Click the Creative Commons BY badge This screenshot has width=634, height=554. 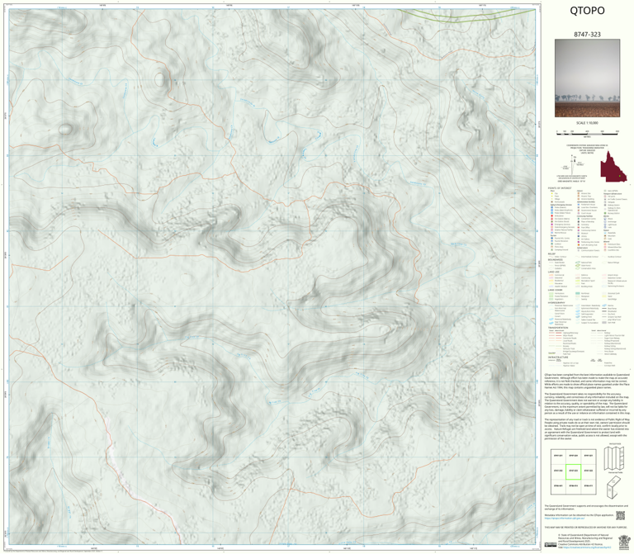550,545
